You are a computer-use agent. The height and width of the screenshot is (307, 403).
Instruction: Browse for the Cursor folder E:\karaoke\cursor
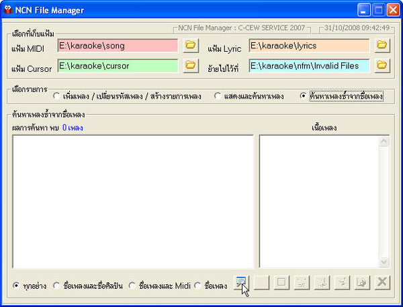(x=191, y=66)
